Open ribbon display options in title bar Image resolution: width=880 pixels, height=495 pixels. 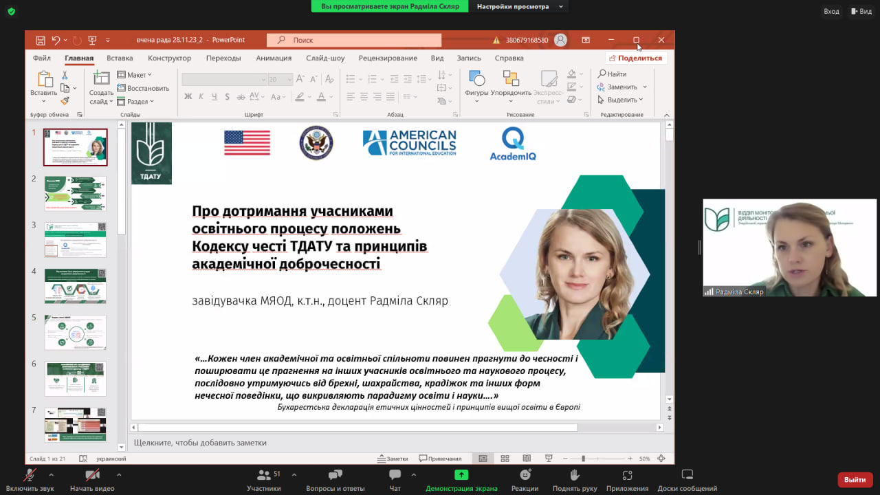pos(586,40)
